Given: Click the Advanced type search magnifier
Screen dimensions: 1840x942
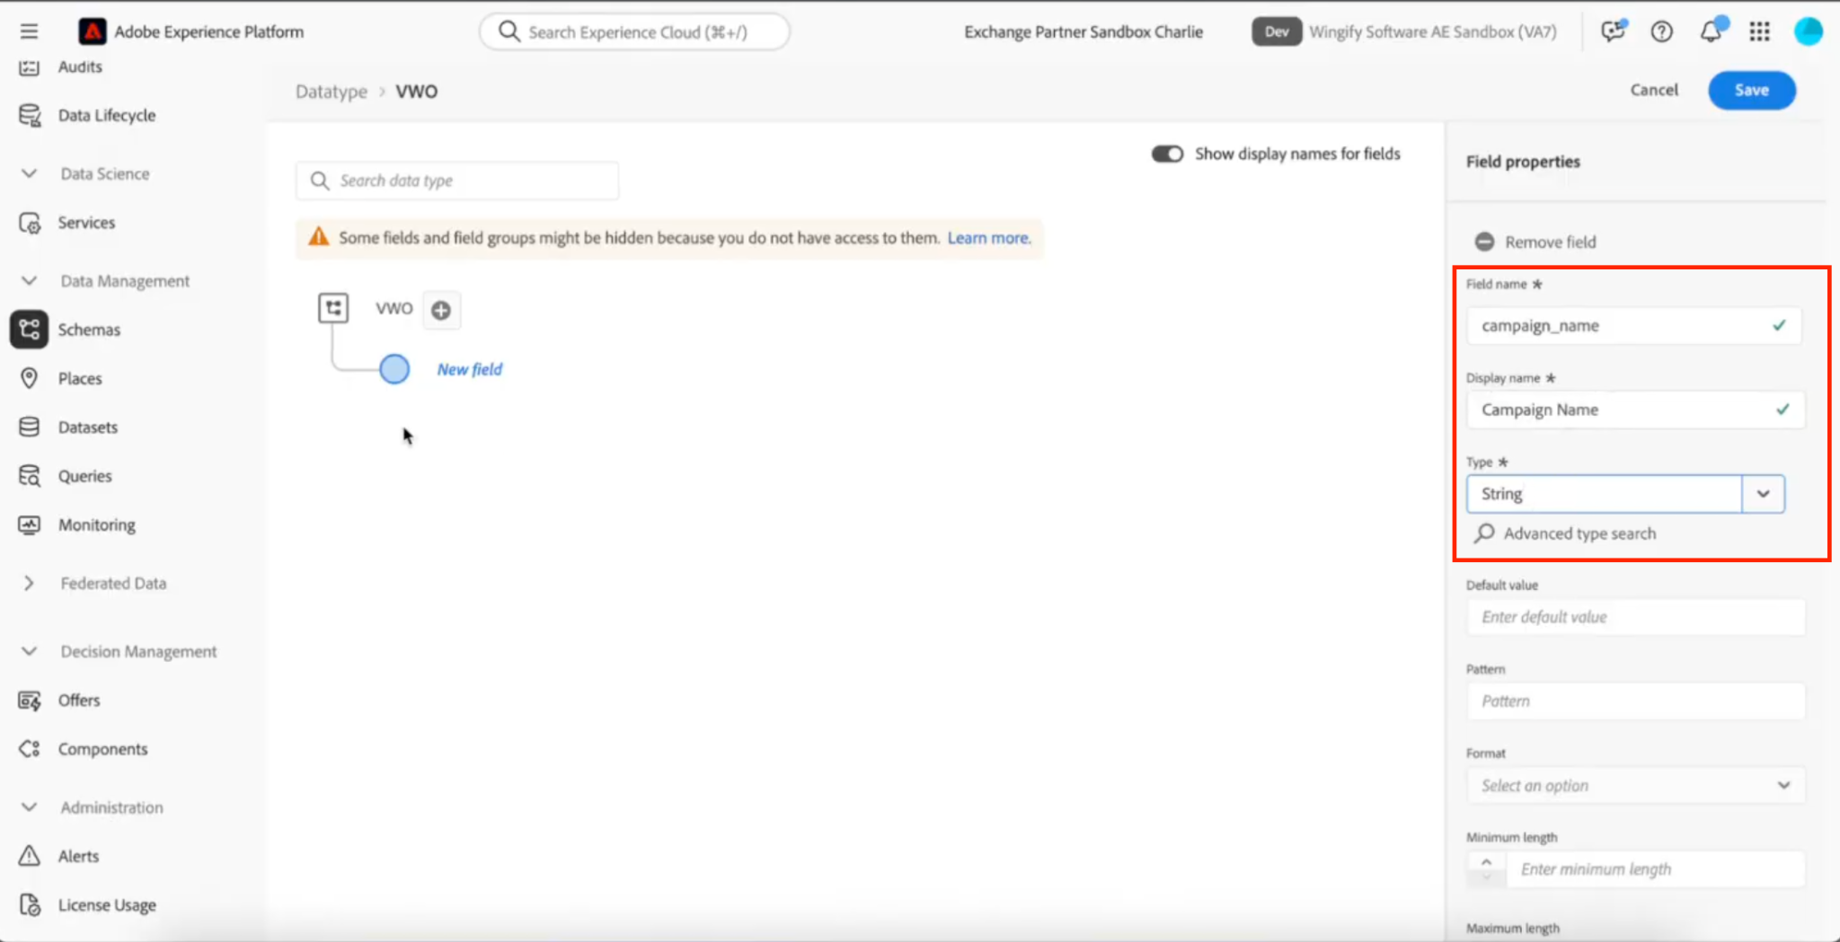Looking at the screenshot, I should [1484, 533].
